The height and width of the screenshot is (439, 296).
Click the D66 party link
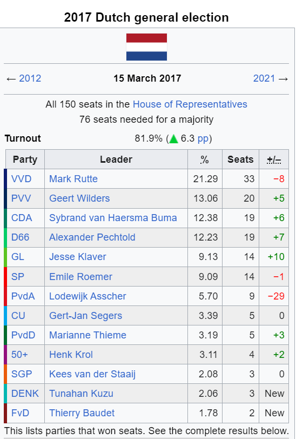tap(20, 237)
